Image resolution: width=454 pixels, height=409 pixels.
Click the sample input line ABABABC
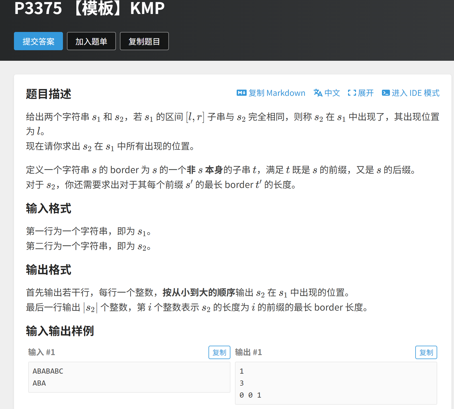tap(48, 371)
